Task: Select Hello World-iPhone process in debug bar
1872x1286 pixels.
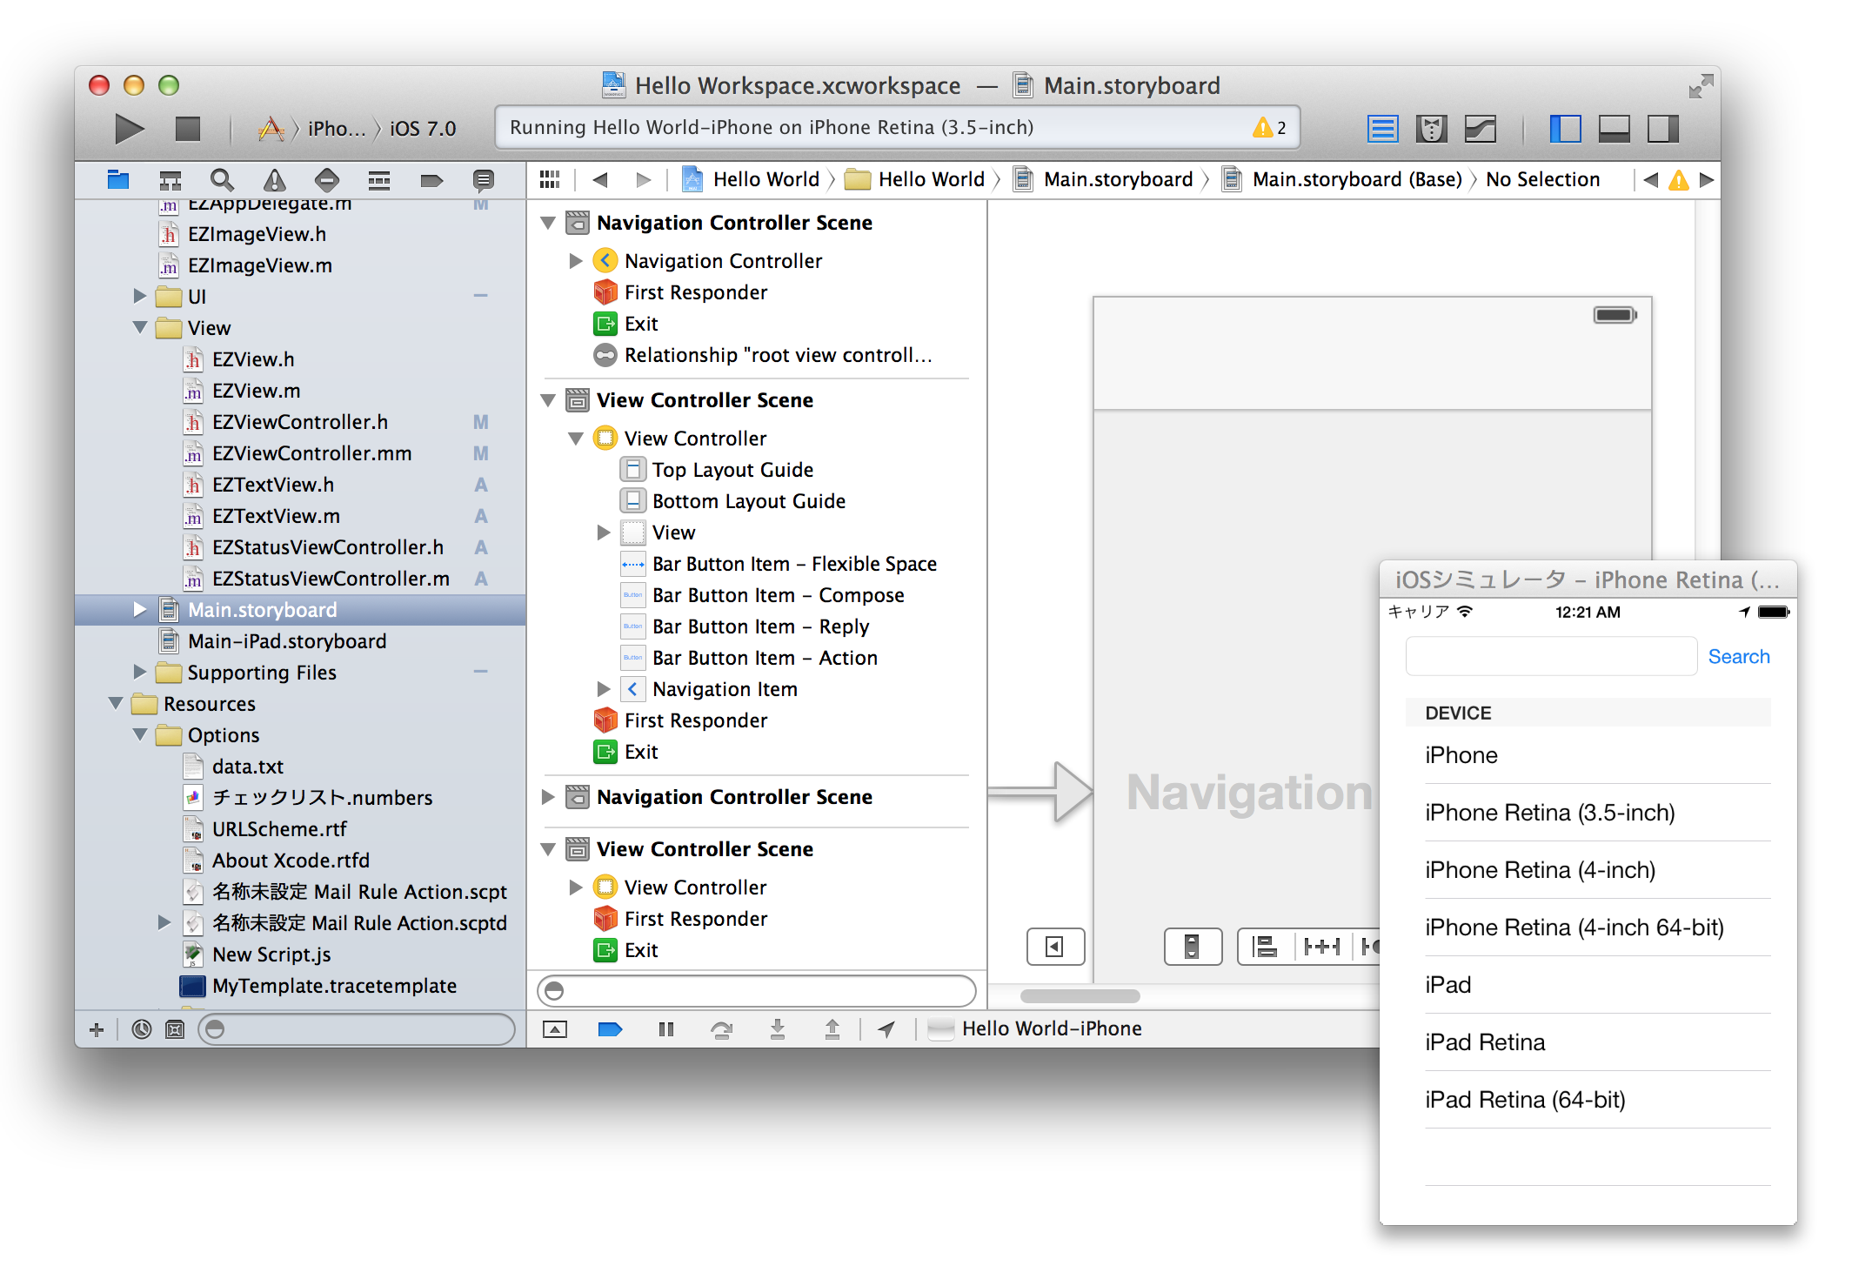Action: pyautogui.click(x=1034, y=1029)
